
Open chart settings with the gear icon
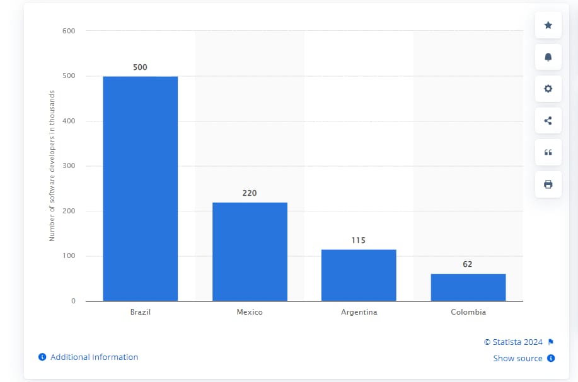point(548,89)
